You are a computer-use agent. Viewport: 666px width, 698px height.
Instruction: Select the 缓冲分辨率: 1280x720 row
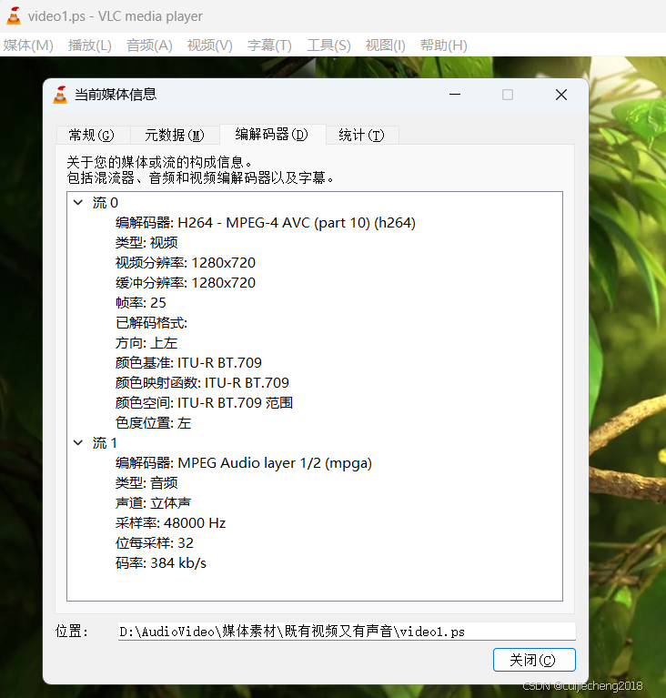coord(186,283)
